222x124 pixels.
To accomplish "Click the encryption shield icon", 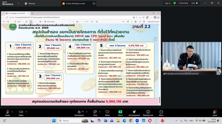I will point(175,3).
